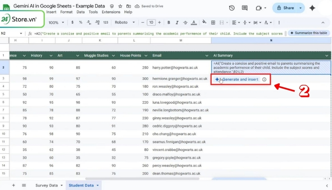332x190 pixels.
Task: Increase decimal places icon
Action: point(97,22)
